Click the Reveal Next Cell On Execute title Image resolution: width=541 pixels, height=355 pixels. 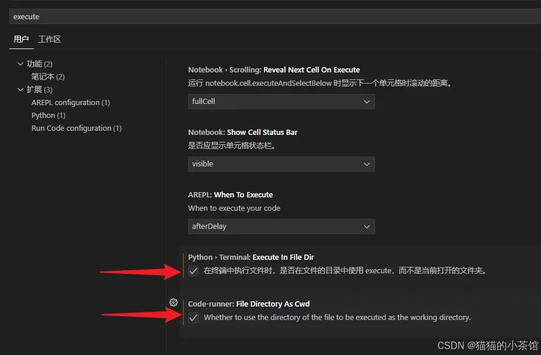pos(274,69)
